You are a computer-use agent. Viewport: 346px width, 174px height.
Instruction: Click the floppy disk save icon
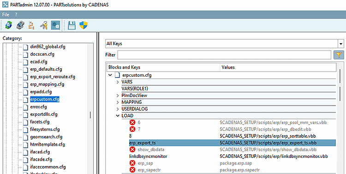click(x=72, y=25)
